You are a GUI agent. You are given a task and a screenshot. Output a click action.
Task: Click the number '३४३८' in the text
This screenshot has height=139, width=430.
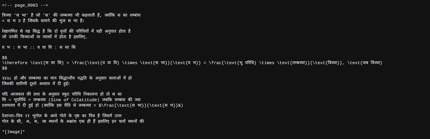click(x=7, y=78)
